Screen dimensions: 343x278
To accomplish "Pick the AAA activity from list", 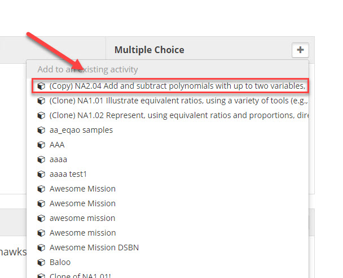I will (168, 145).
